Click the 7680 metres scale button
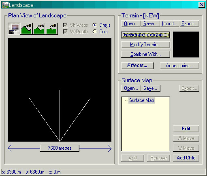Screen dimensions: 207x176 click(60, 148)
